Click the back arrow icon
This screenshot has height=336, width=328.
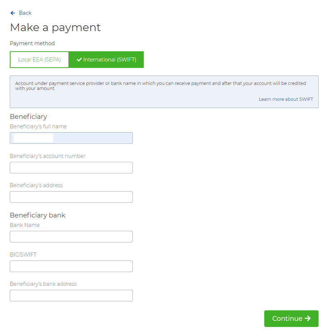[12, 13]
